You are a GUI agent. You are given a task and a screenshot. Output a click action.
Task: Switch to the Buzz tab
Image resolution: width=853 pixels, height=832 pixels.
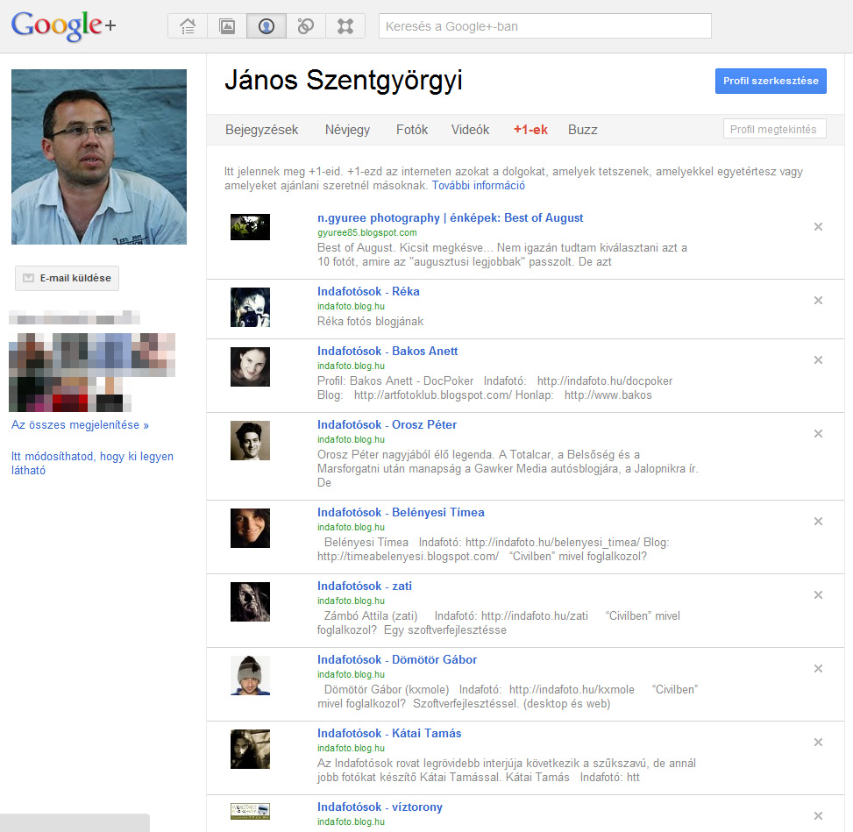[583, 130]
